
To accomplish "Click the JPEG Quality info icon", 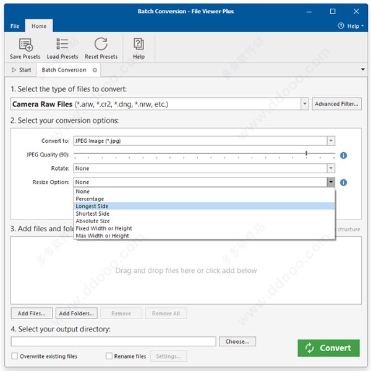I will [x=343, y=155].
